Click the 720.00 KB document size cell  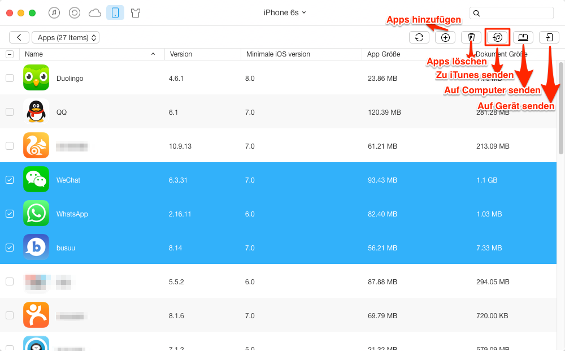[492, 315]
